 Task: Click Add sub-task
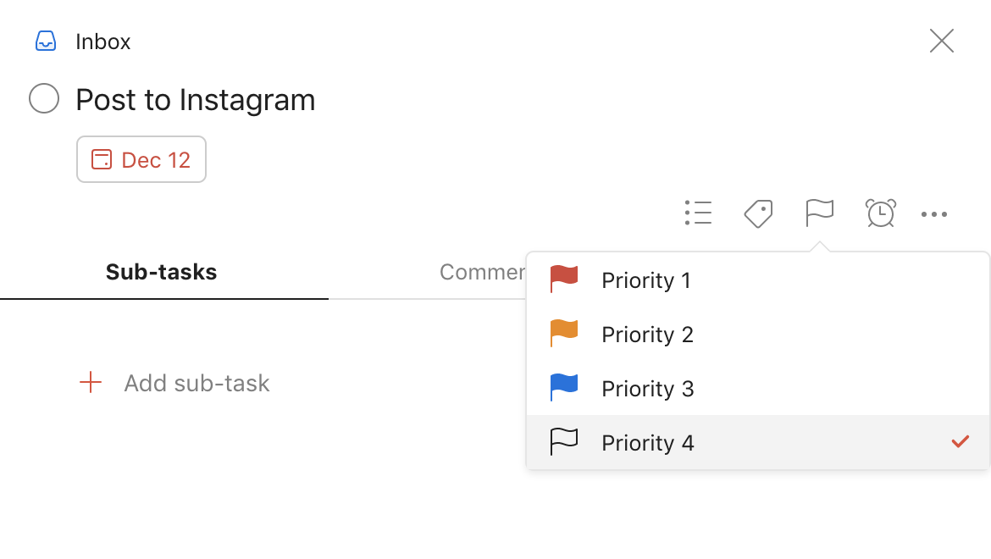[x=197, y=383]
